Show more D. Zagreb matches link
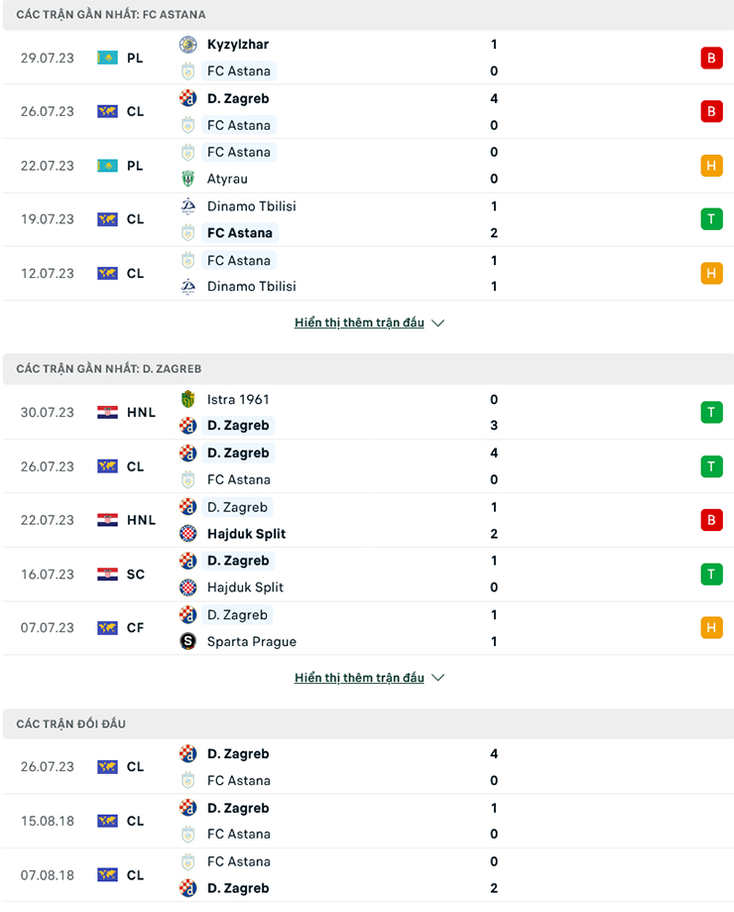The height and width of the screenshot is (912, 734). pyautogui.click(x=359, y=678)
